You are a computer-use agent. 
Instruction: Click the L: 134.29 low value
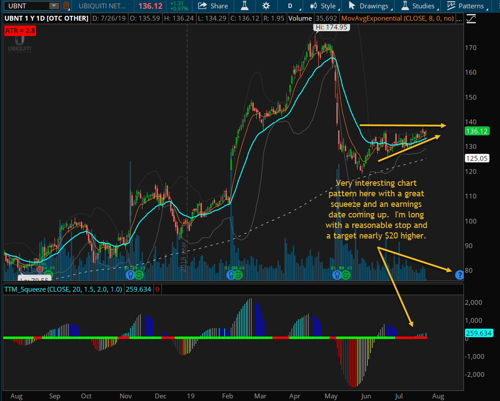coord(212,18)
